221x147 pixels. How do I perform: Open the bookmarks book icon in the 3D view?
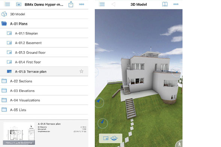tap(165, 4)
